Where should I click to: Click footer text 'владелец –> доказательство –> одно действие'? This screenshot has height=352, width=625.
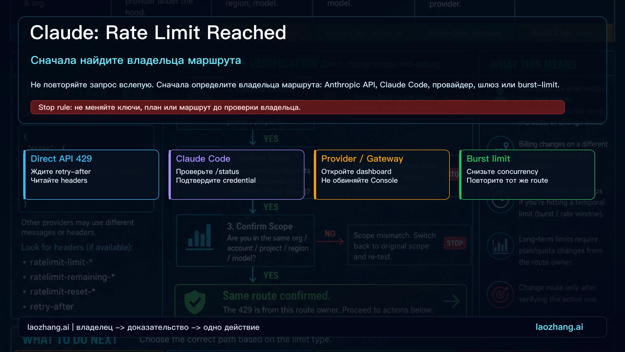168,327
